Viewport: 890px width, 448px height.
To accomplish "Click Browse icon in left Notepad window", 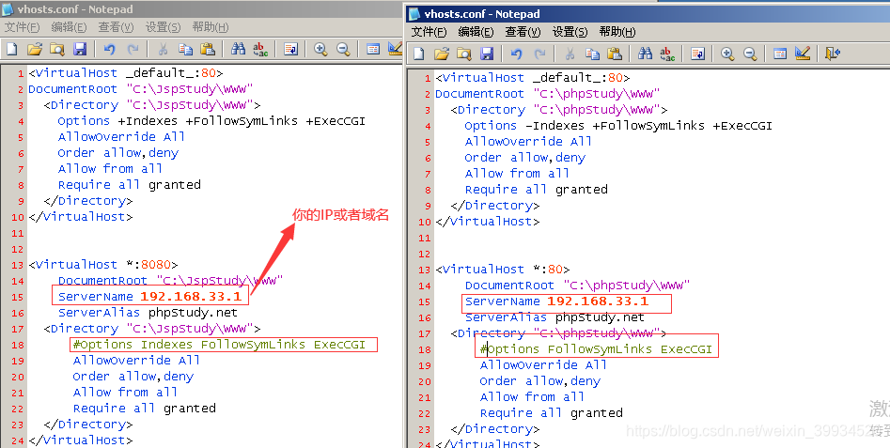I will pos(56,49).
